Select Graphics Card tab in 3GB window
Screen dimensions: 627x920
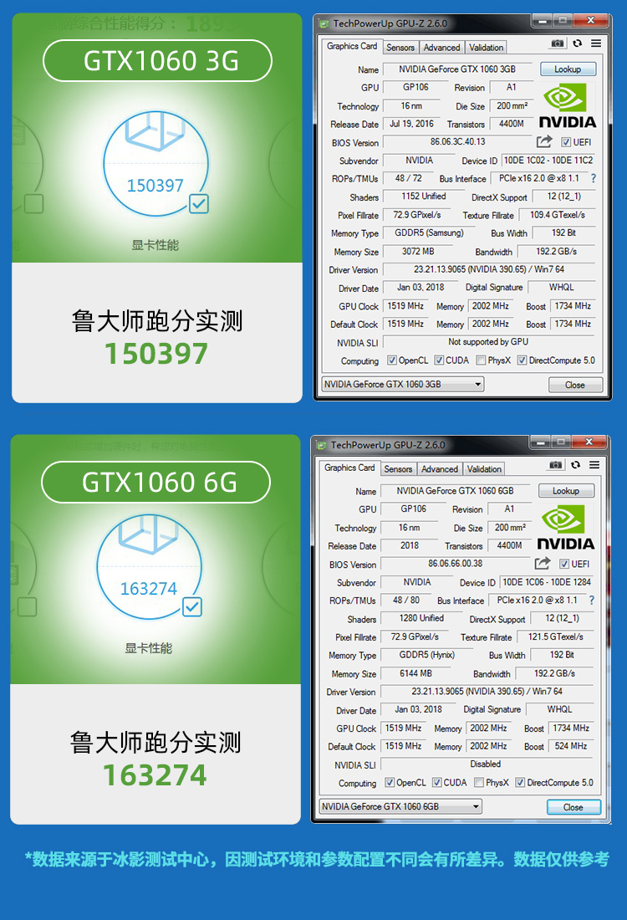pos(352,46)
